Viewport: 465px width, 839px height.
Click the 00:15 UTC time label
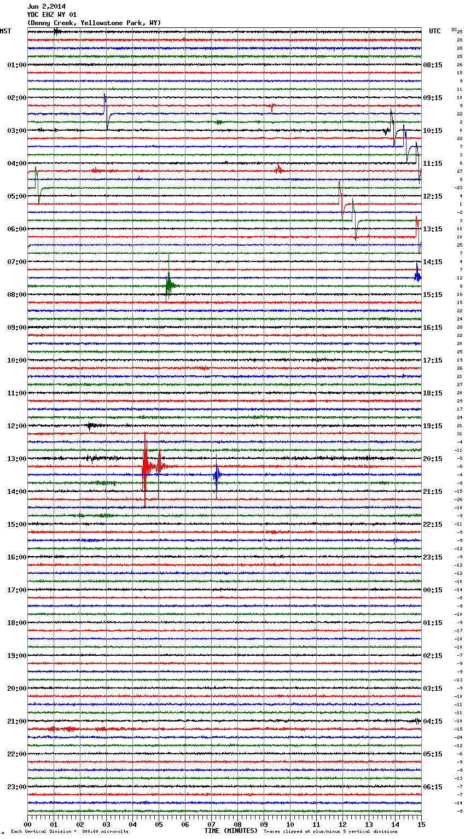[432, 590]
